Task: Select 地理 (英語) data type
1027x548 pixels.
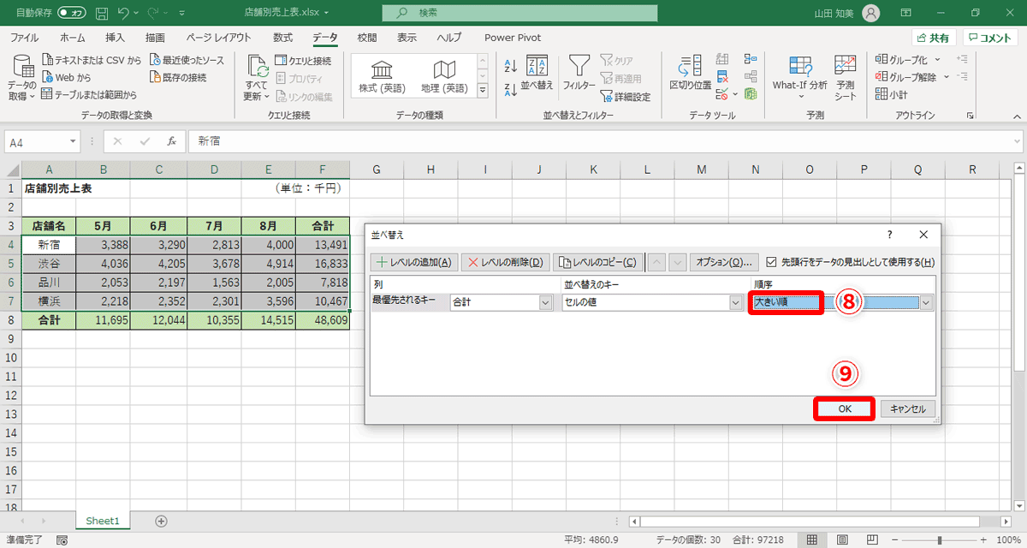Action: pos(444,77)
